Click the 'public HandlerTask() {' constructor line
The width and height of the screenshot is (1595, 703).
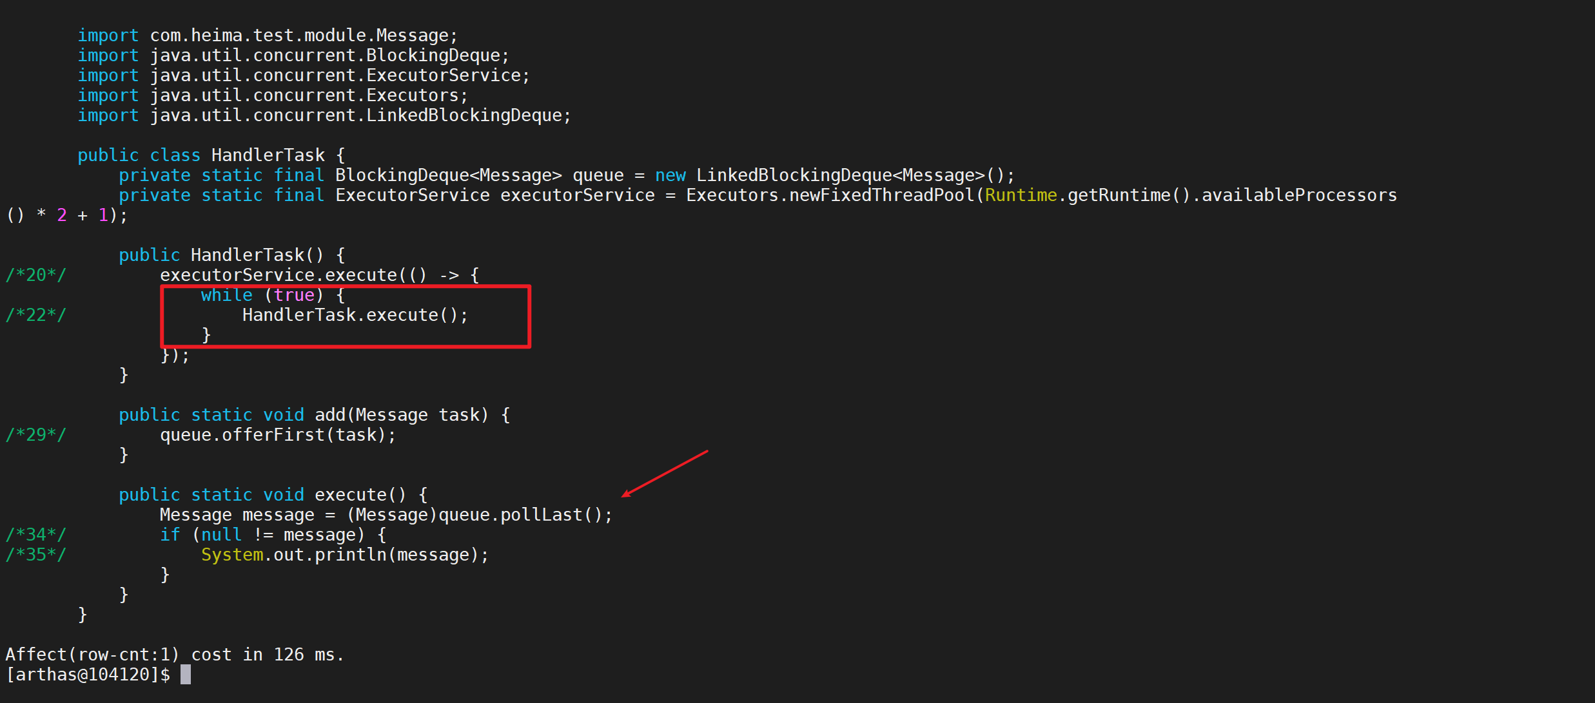coord(232,255)
